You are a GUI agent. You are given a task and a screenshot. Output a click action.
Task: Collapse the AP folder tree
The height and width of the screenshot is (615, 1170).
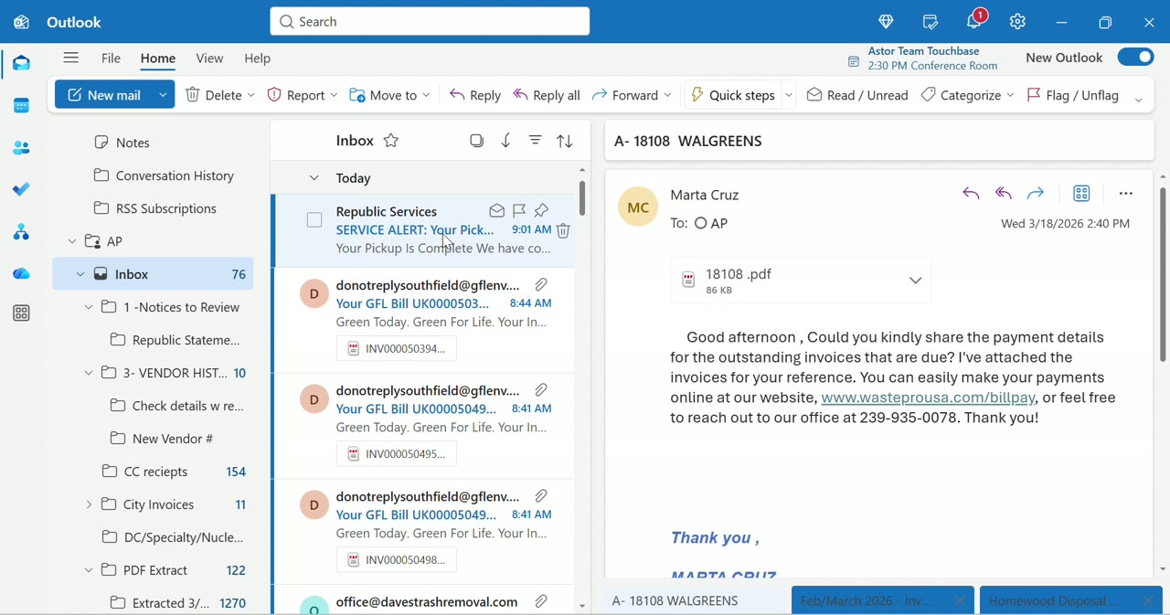click(71, 240)
